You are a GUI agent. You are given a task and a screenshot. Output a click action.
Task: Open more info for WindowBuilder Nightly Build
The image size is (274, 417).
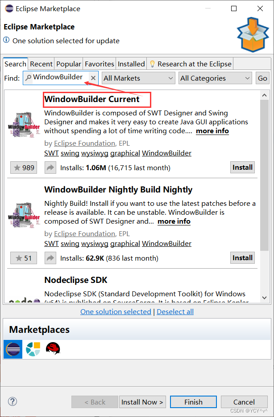coord(174,221)
